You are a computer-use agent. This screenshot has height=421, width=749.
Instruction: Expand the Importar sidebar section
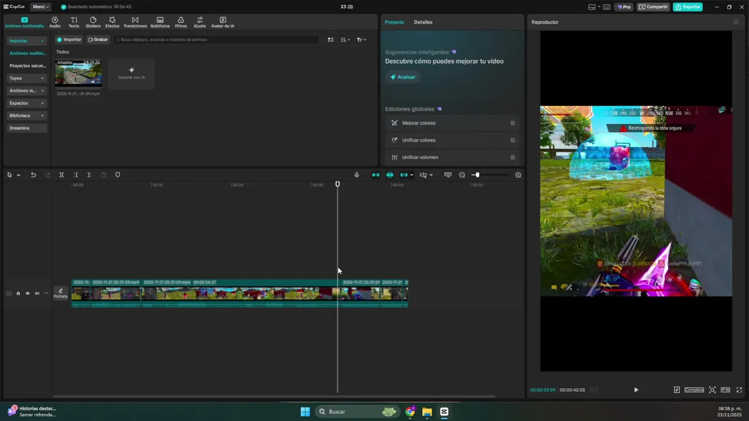[26, 41]
